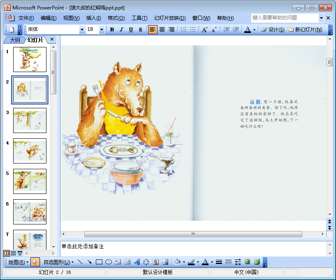Open the font size dropdown

[102, 30]
